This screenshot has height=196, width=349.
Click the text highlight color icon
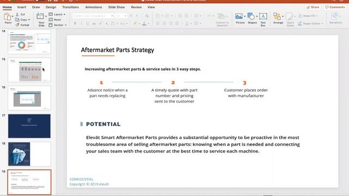pos(135,23)
